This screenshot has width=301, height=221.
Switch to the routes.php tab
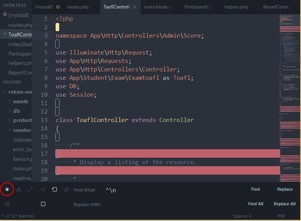[78, 7]
